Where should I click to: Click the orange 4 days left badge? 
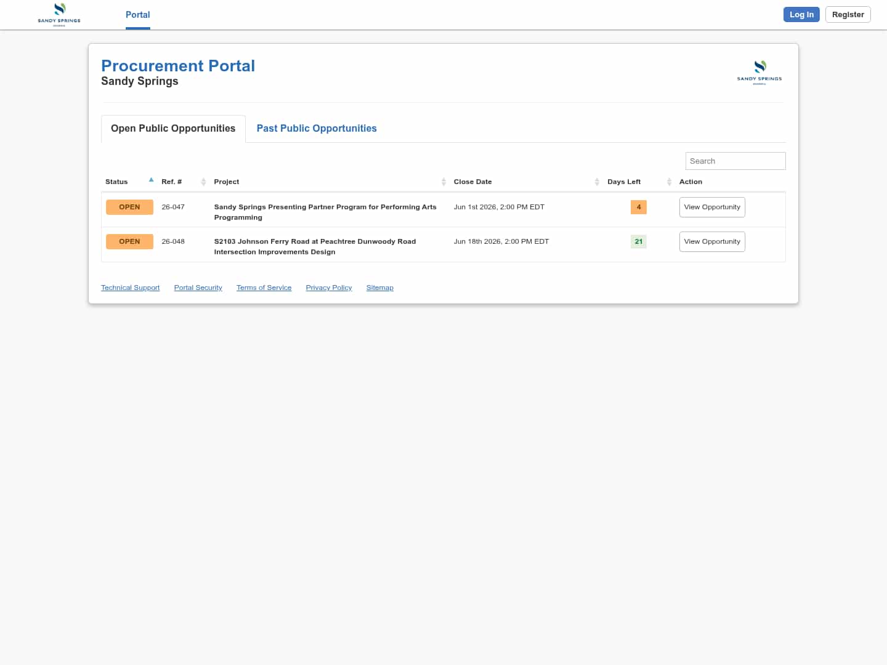tap(639, 208)
